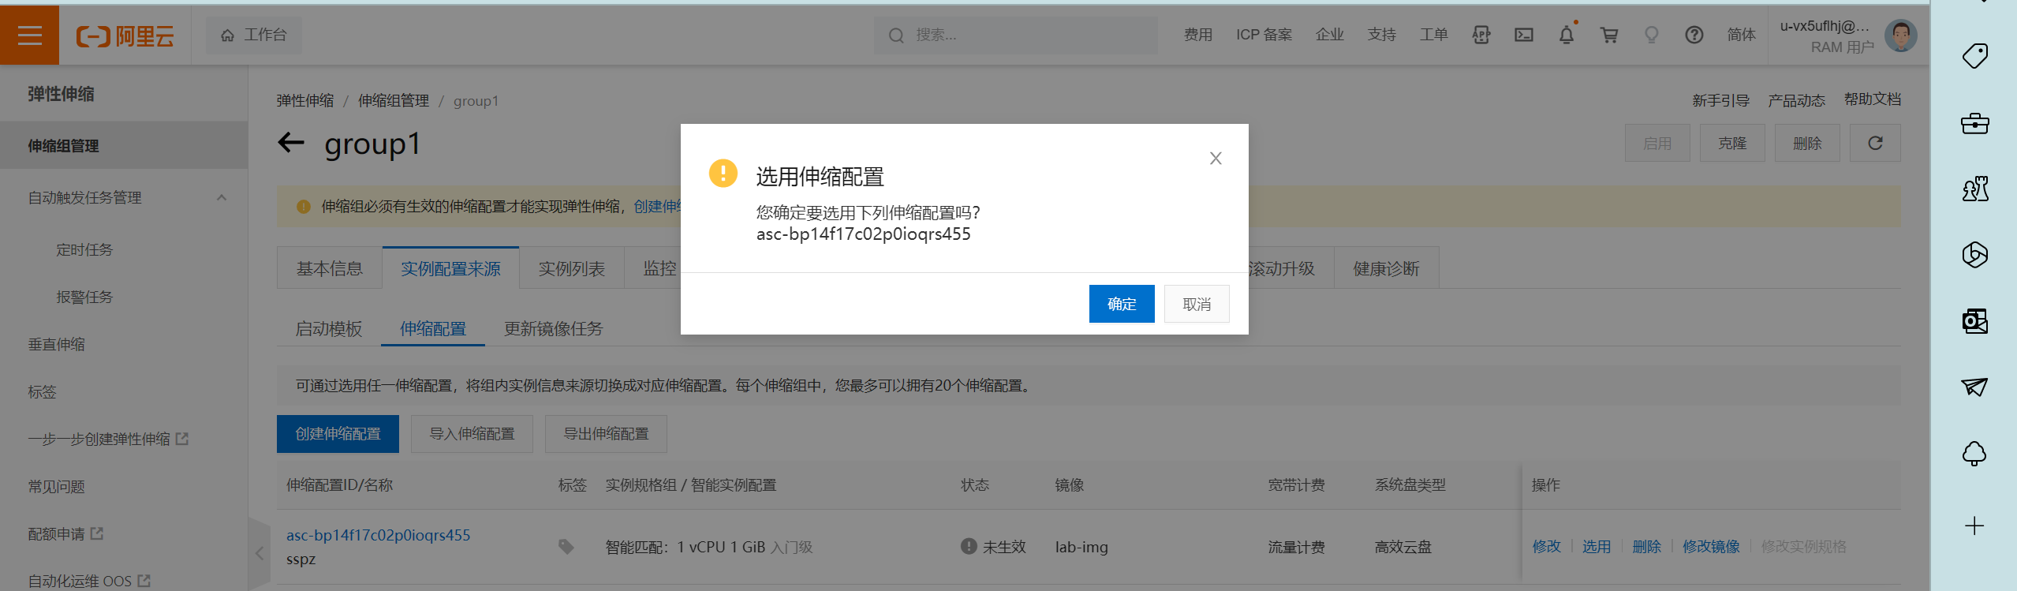
Task: Click the tag icon in sspz row
Action: pyautogui.click(x=566, y=546)
